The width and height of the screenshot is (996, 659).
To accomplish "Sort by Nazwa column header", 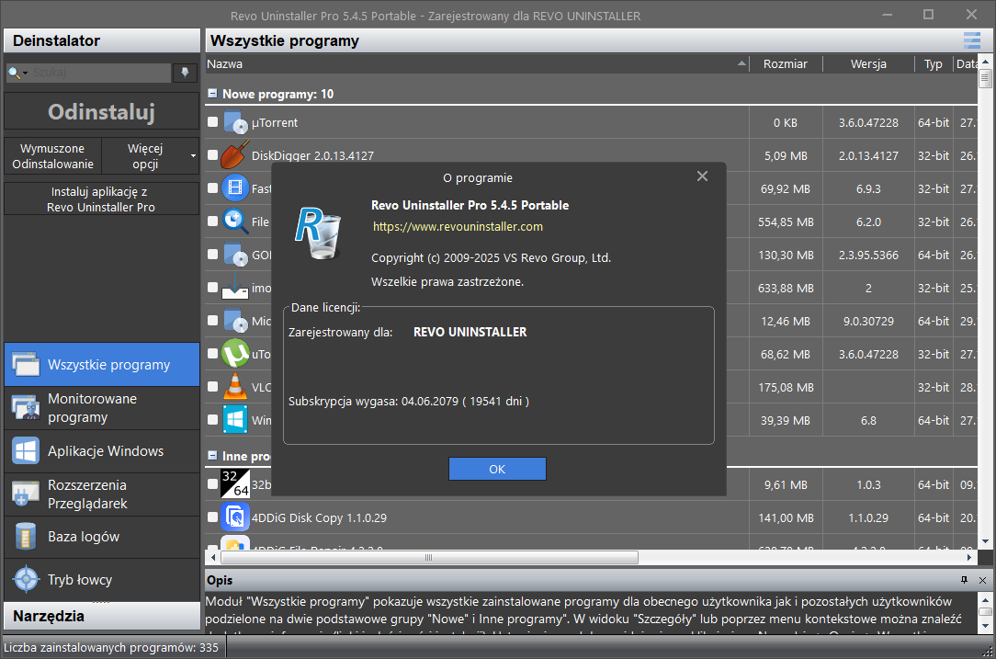I will click(477, 64).
